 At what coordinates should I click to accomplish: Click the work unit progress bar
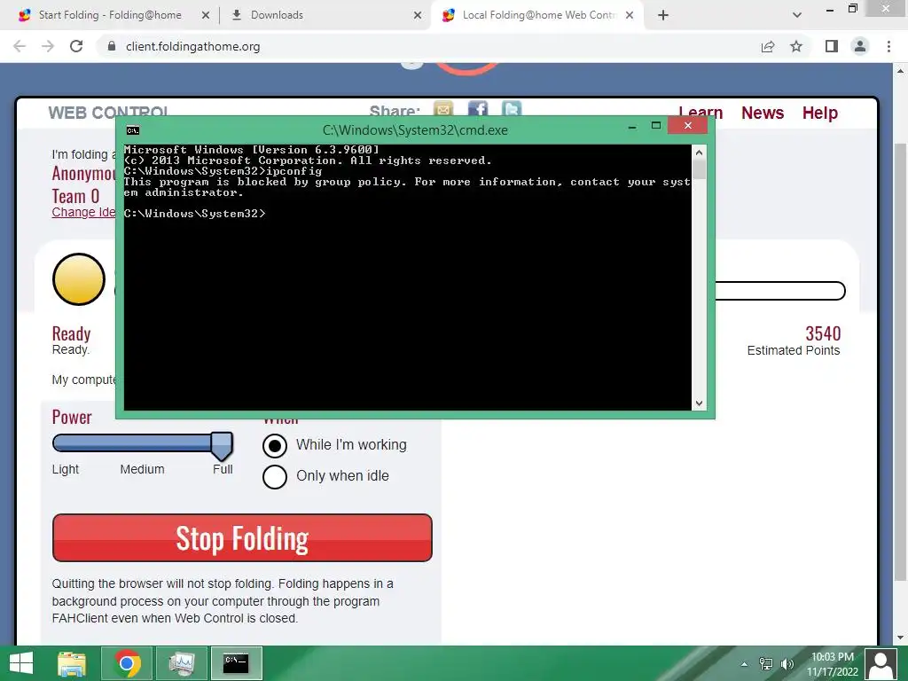click(780, 291)
